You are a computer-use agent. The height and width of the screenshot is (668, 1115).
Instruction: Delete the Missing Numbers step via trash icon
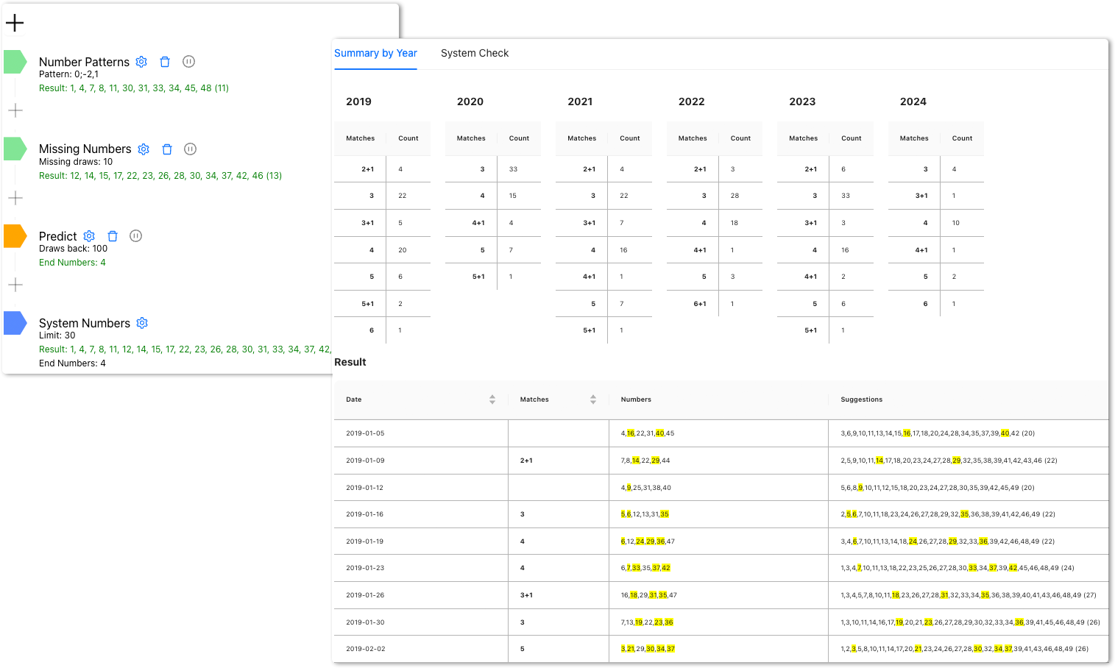click(167, 149)
